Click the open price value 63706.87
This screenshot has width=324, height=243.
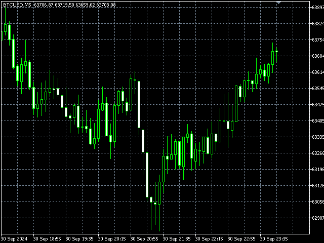click(x=44, y=5)
